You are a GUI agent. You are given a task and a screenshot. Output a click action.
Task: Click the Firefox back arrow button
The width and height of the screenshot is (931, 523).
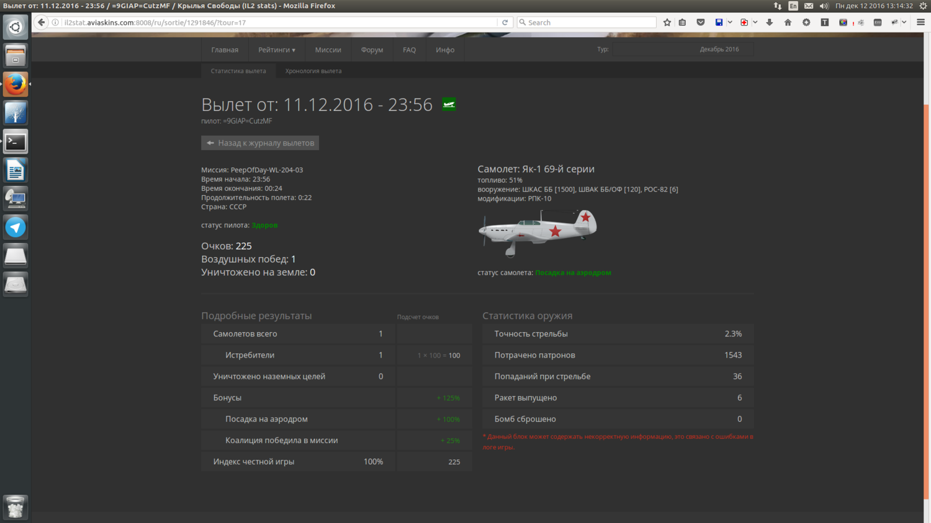coord(42,22)
